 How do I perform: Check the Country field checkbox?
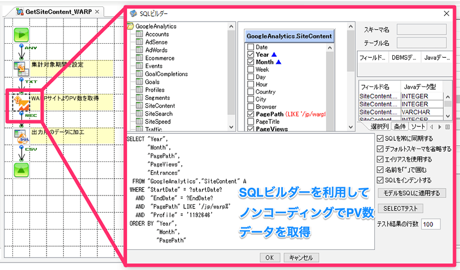point(251,92)
